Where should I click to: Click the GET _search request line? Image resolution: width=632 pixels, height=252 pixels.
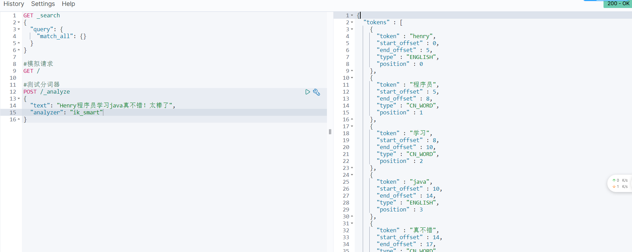[x=42, y=16]
